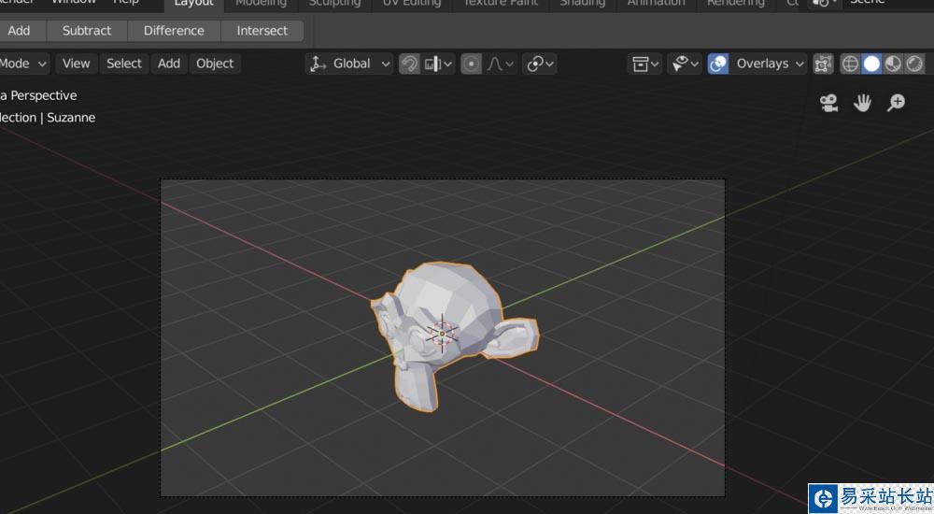Viewport: 934px width, 514px height.
Task: Toggle viewport overlays icon
Action: [x=717, y=64]
